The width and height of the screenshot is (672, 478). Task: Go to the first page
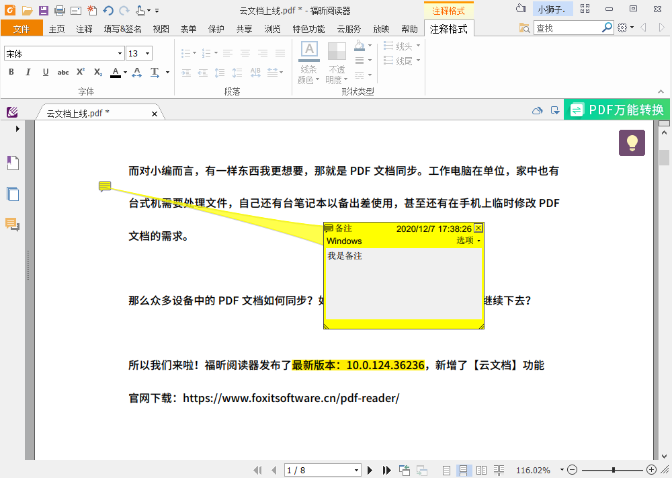point(257,471)
